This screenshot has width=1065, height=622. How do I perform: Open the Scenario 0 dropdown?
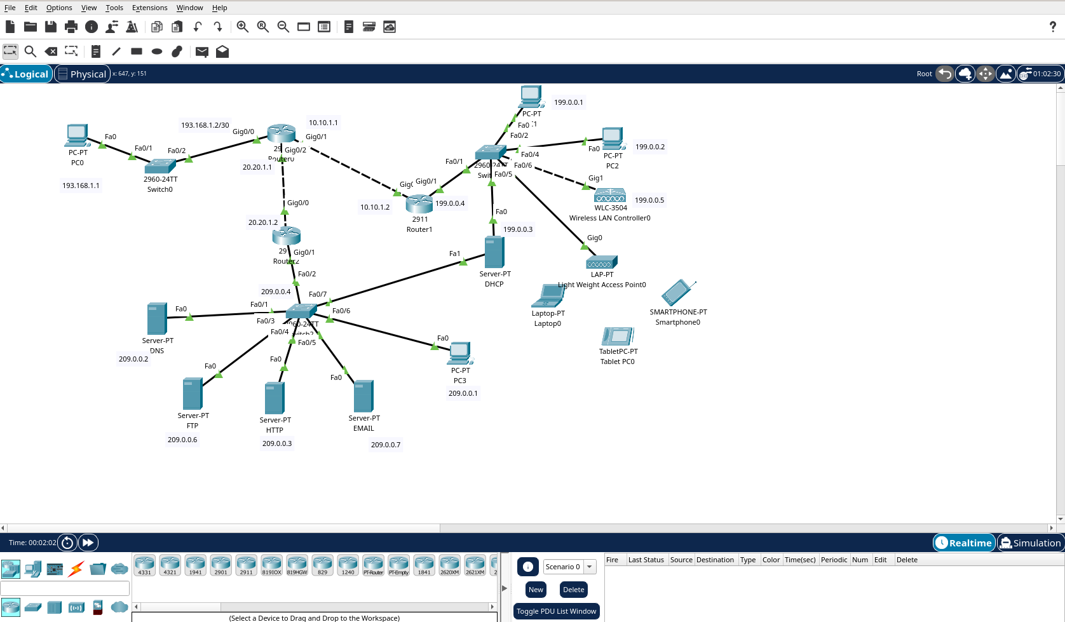[570, 567]
